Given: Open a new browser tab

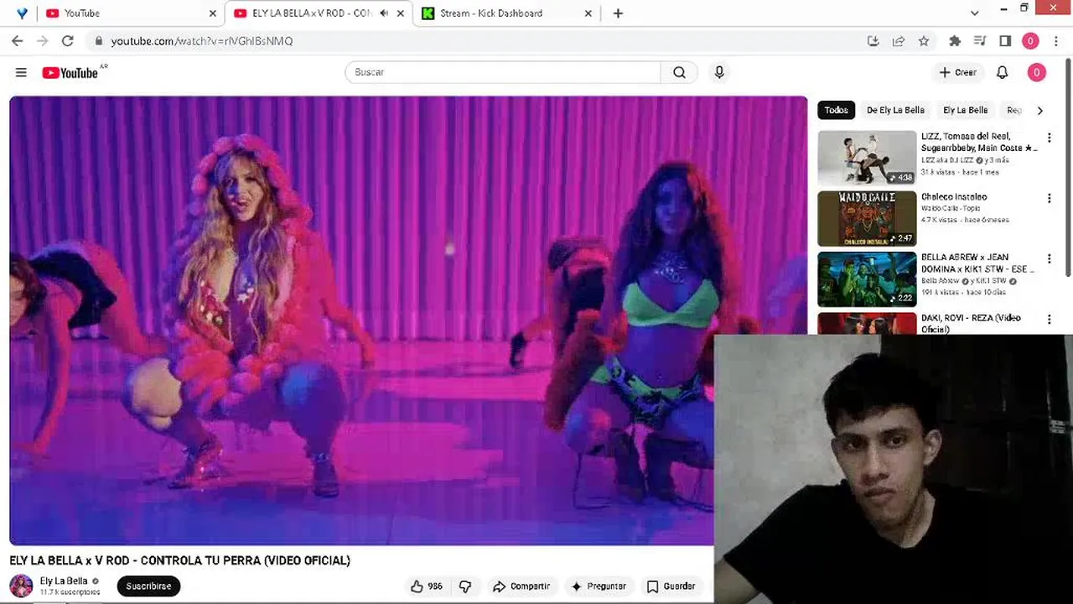Looking at the screenshot, I should click(x=618, y=13).
